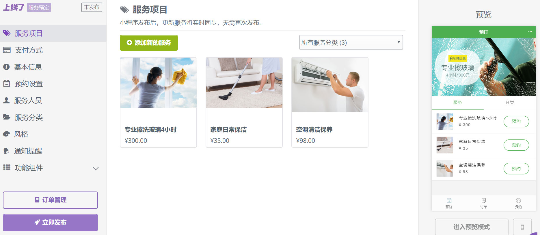Click 预约 next to 家庭日常保洁 in preview
Screen dimensions: 540x235
[516, 145]
